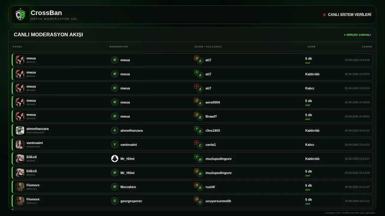Viewport: 385px width, 216px height.
Task: Click timeout icon beside ati7 in first row
Action: [x=196, y=58]
